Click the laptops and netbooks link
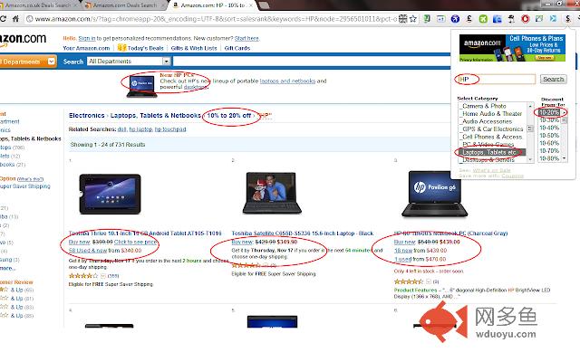The width and height of the screenshot is (580, 362). [287, 81]
